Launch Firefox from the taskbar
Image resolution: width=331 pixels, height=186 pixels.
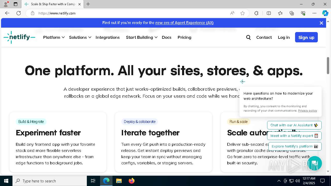click(131, 181)
